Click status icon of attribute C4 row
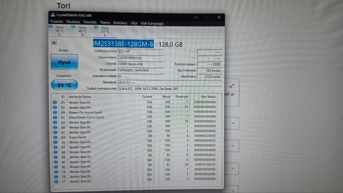Screen dimensions: 343x193 56,172
